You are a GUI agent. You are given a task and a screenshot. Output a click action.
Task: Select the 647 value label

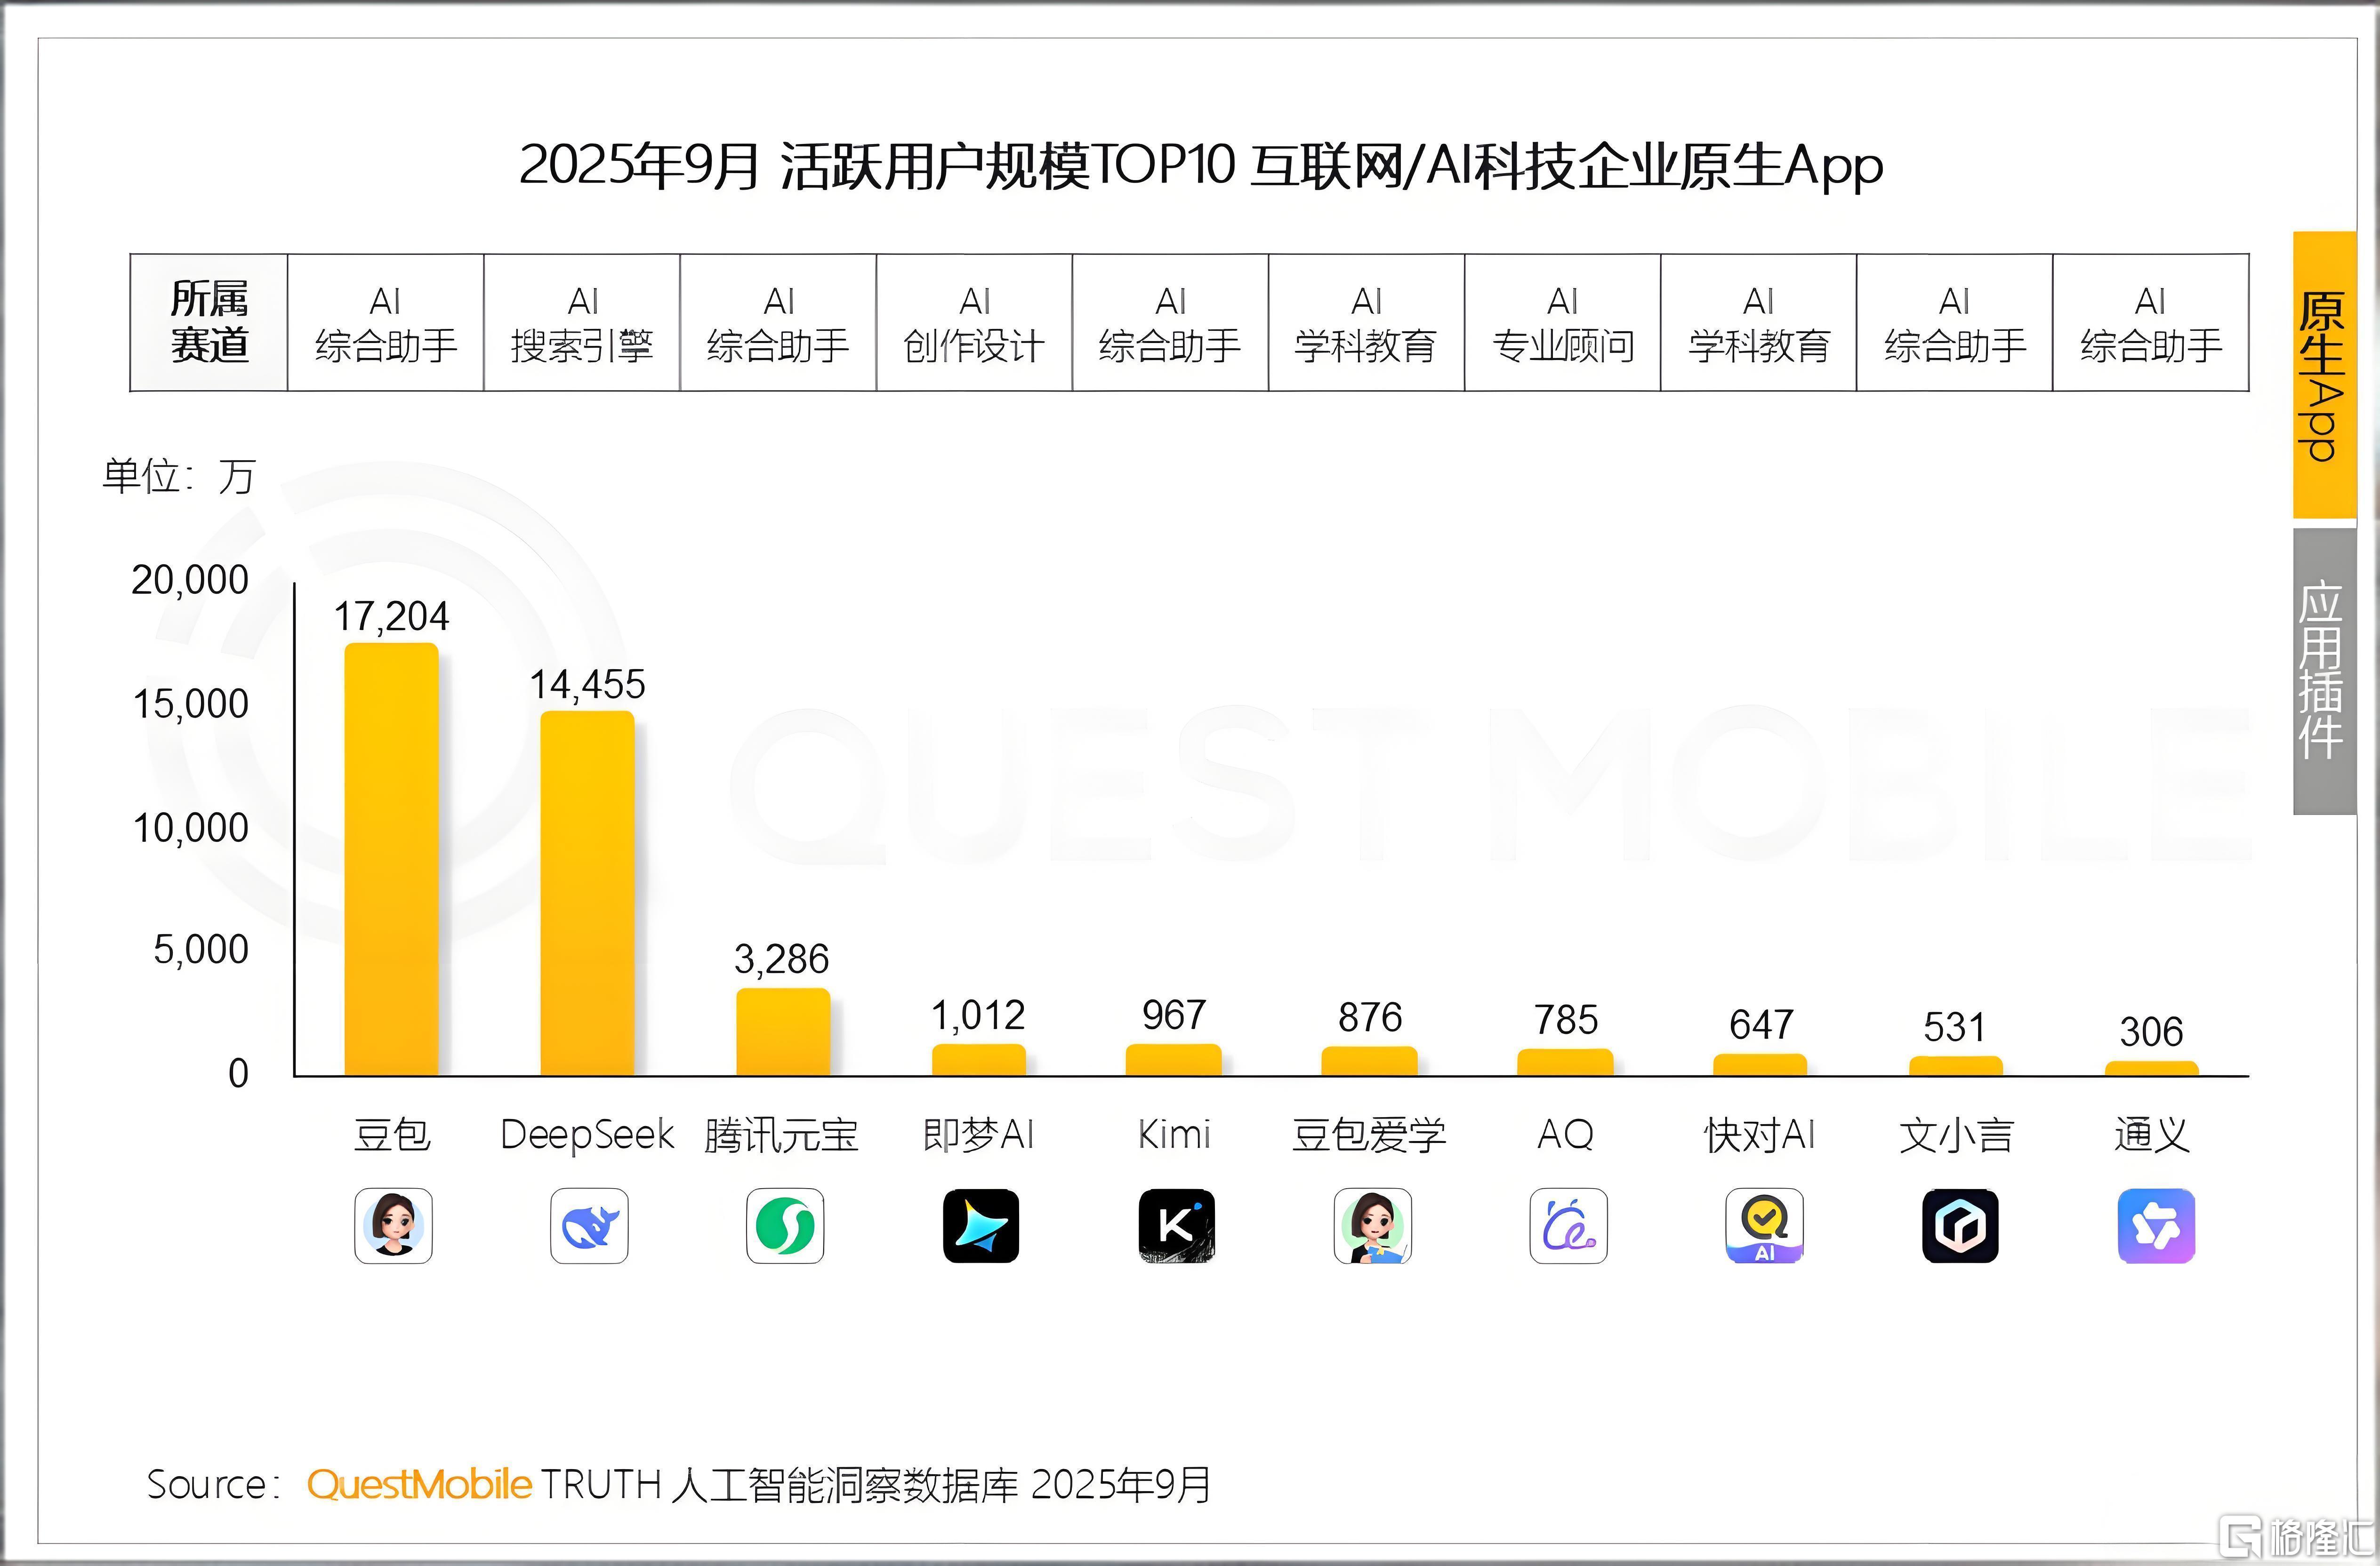[x=1762, y=1025]
